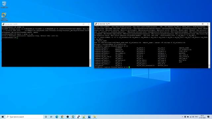
Task: Click the left PuTTY scrollbar down arrow
Action: click(x=90, y=66)
